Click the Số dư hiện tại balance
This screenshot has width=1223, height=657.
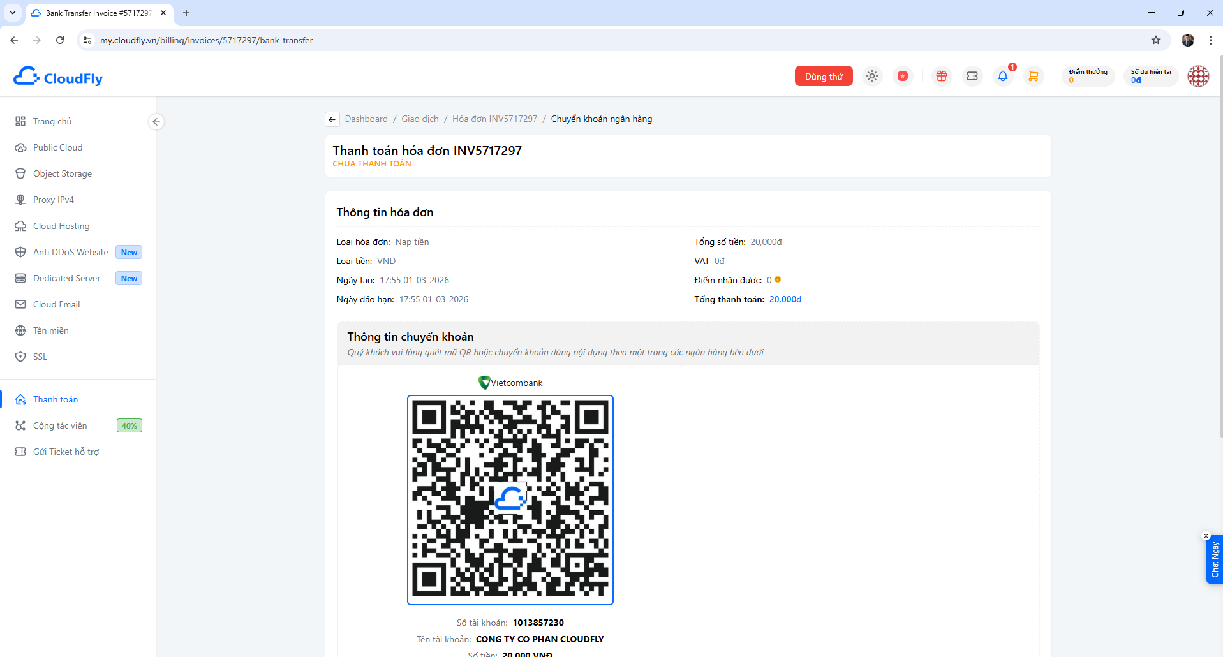tap(1151, 76)
